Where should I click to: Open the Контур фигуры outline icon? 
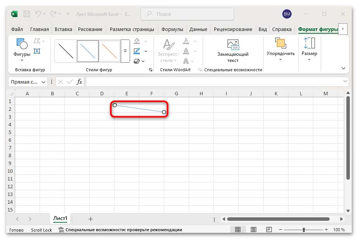(x=137, y=51)
